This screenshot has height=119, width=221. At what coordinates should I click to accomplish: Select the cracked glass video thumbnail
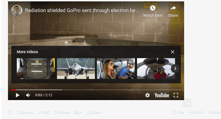[x=36, y=69]
